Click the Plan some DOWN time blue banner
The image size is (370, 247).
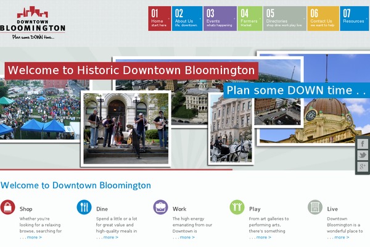coord(297,90)
